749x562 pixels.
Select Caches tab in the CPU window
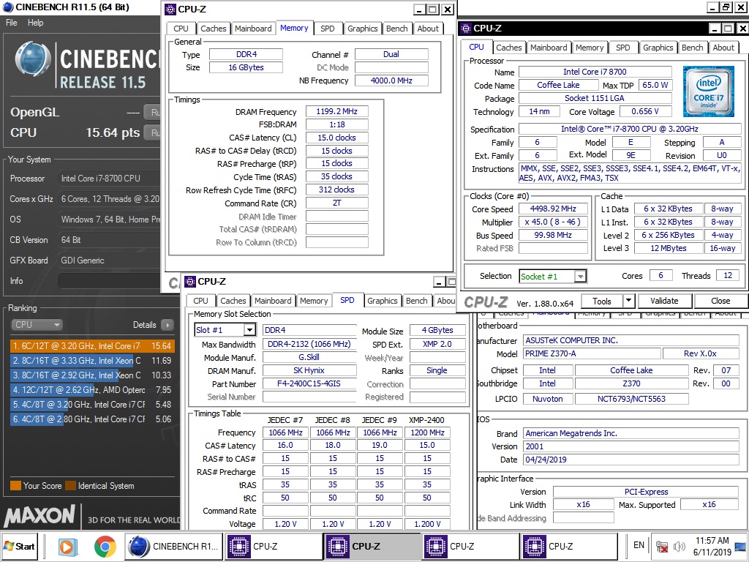[509, 48]
